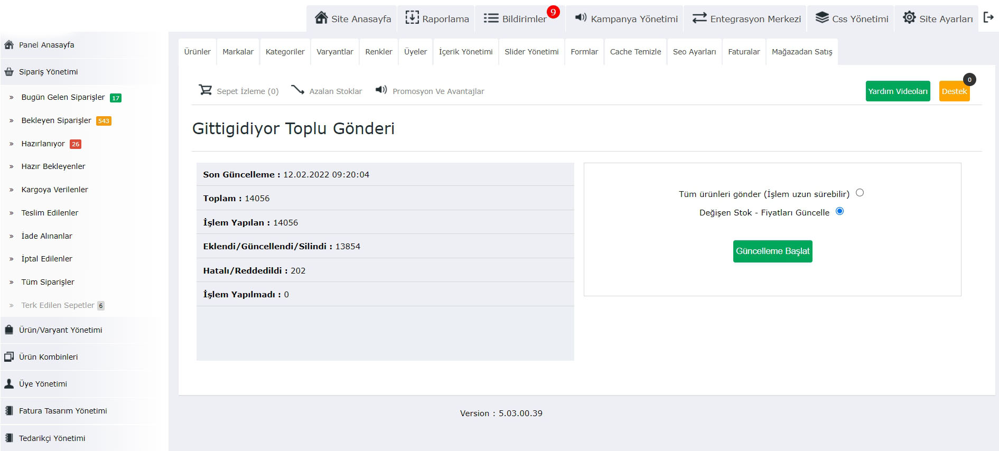This screenshot has height=451, width=999.
Task: Click chevron beside İptal Edilenler
Action: pyautogui.click(x=12, y=259)
